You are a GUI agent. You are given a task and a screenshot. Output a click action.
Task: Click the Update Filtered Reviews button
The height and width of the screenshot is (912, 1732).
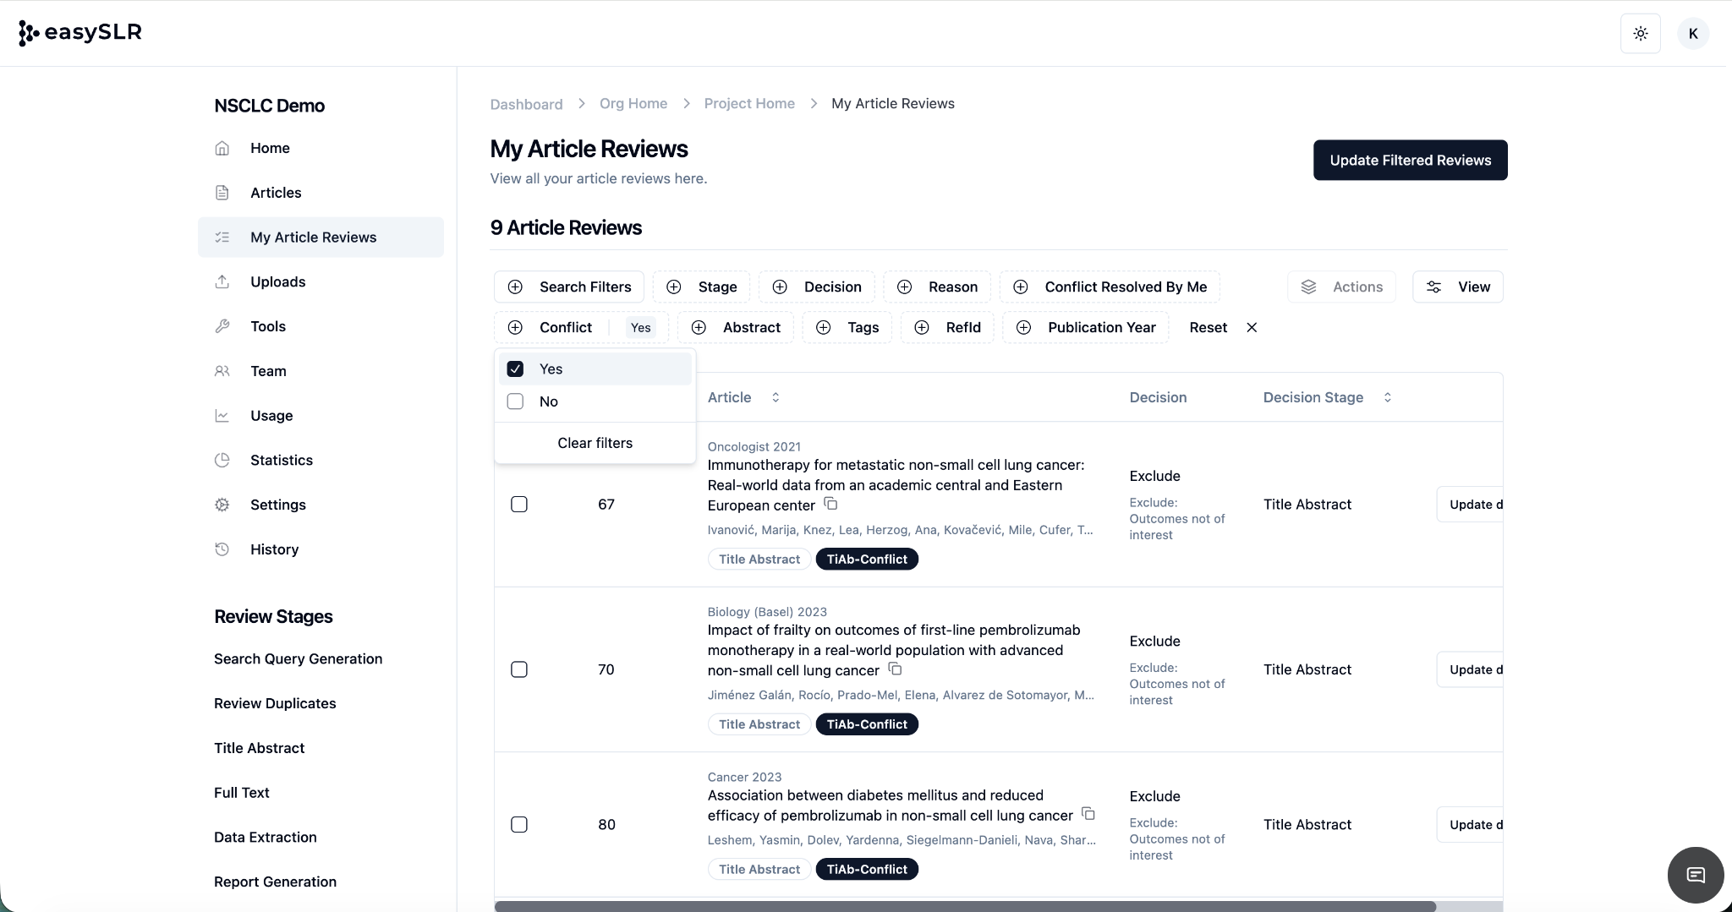point(1410,161)
